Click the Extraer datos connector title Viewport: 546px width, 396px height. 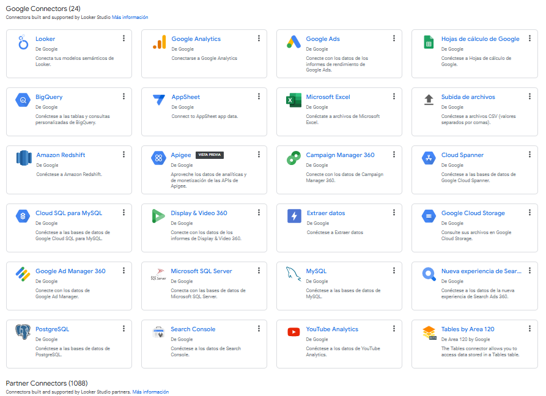[x=326, y=213]
